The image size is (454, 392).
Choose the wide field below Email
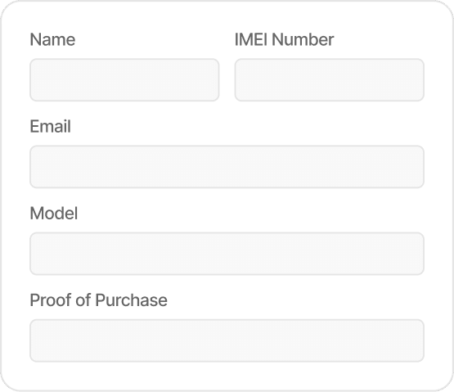pyautogui.click(x=227, y=167)
